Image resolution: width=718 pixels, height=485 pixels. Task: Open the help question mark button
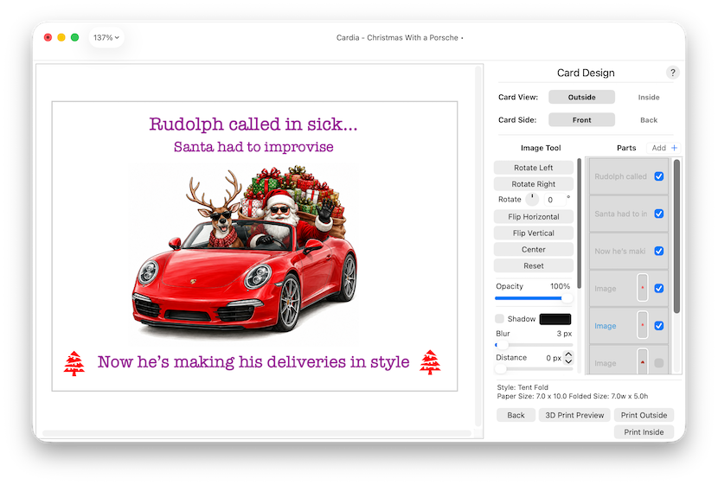click(672, 73)
